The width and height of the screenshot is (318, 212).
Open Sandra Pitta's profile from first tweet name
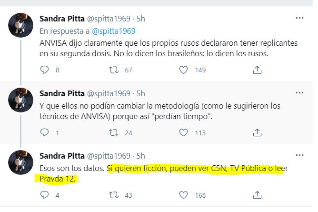[x=62, y=19]
